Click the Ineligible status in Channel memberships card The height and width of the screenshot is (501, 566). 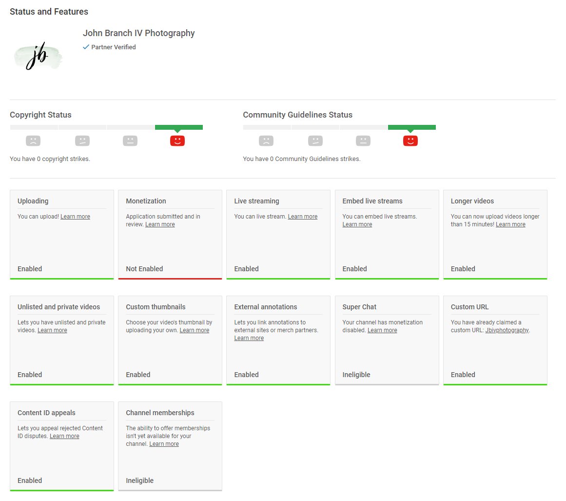click(x=140, y=481)
